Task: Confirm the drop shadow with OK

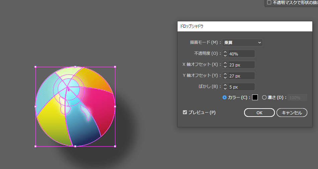Action: point(259,113)
